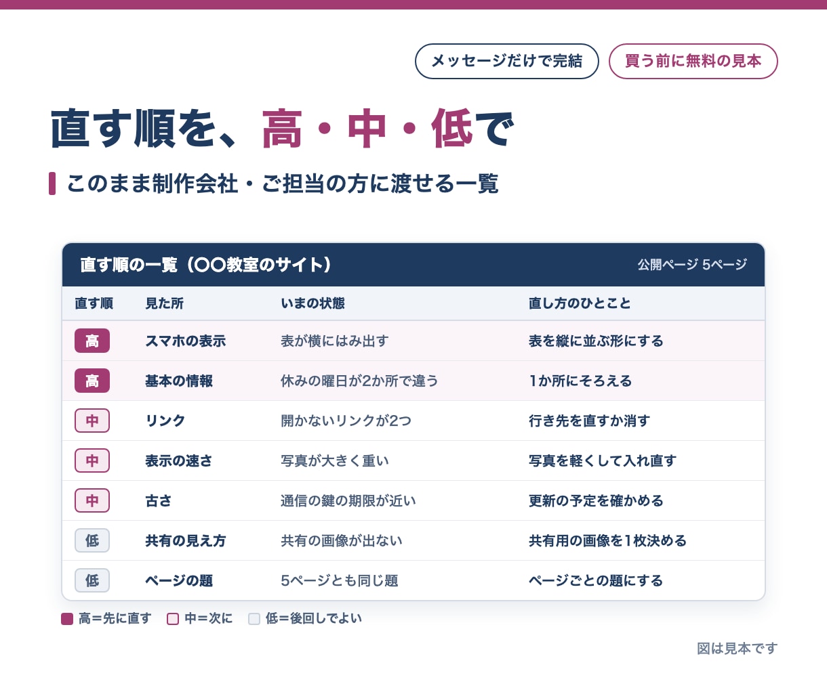Click the pale 低 legend swatch
Viewport: 827px width, 688px height.
point(254,618)
